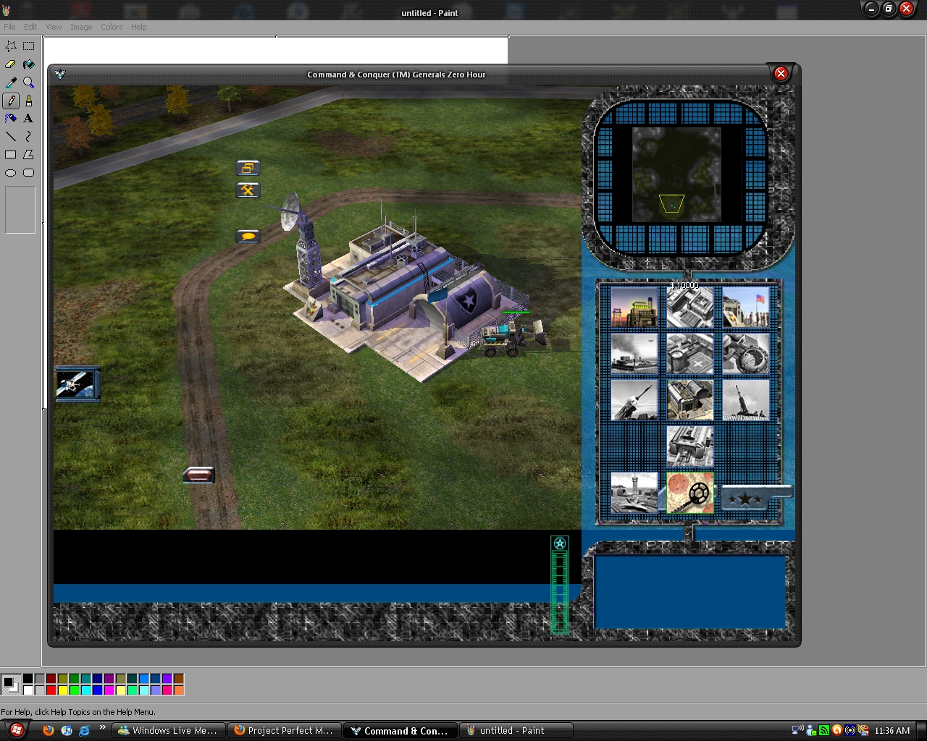927x741 pixels.
Task: Click the $ 10000 money counter
Action: [684, 285]
